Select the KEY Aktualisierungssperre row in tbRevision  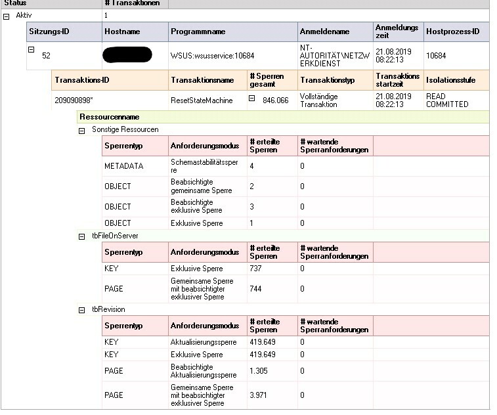[x=295, y=342]
